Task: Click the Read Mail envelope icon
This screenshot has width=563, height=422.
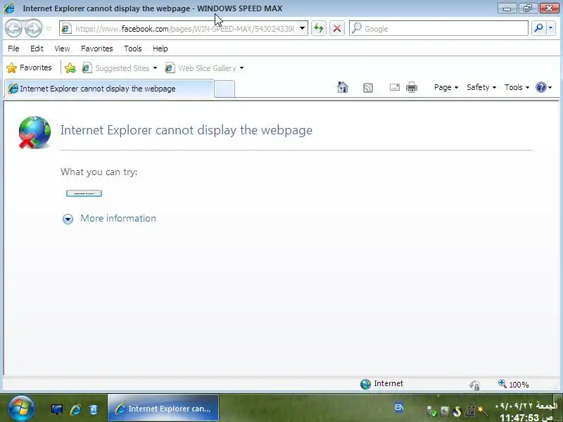Action: point(395,87)
